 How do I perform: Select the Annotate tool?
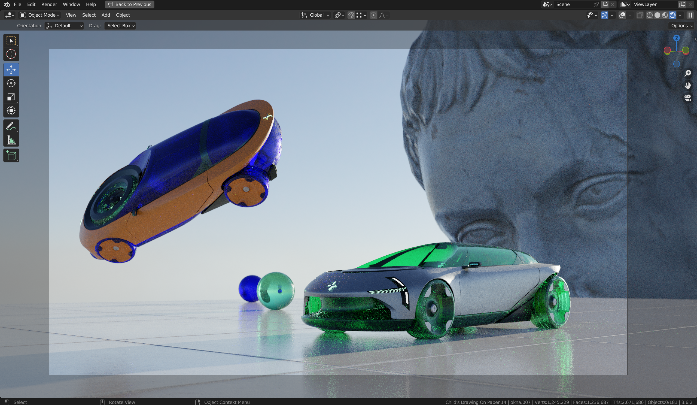click(11, 126)
